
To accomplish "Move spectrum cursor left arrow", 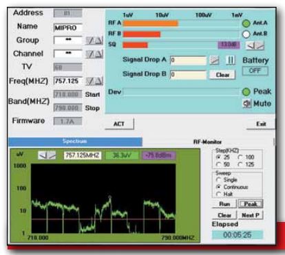I will 43,155.
